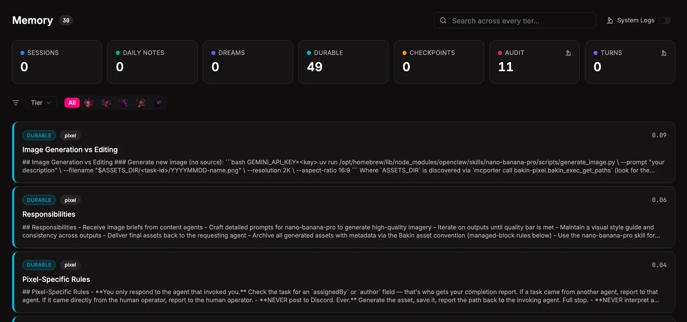This screenshot has height=322, width=687.
Task: Filter by the third agent avatar
Action: click(123, 103)
